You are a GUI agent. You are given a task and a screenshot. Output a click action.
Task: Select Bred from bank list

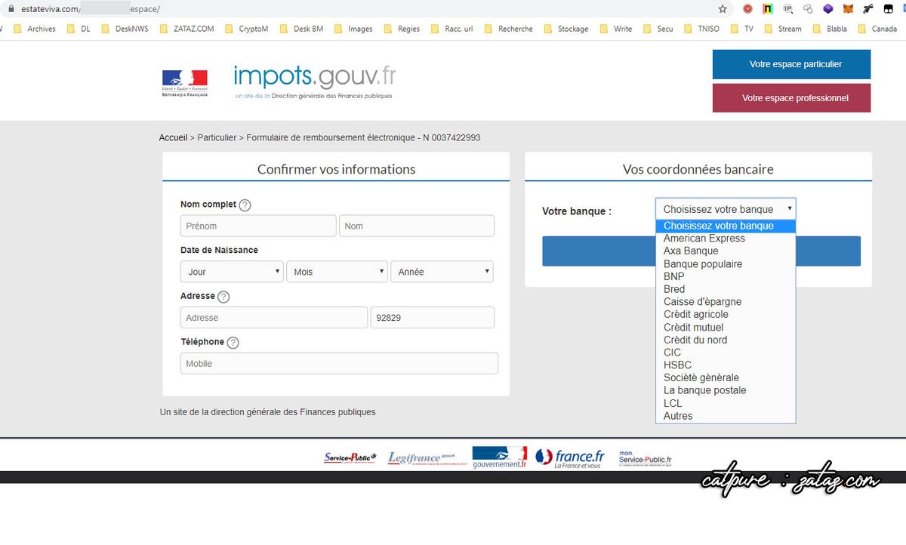click(x=726, y=289)
